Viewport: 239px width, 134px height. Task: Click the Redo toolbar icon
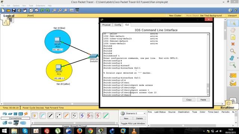(x=47, y=10)
